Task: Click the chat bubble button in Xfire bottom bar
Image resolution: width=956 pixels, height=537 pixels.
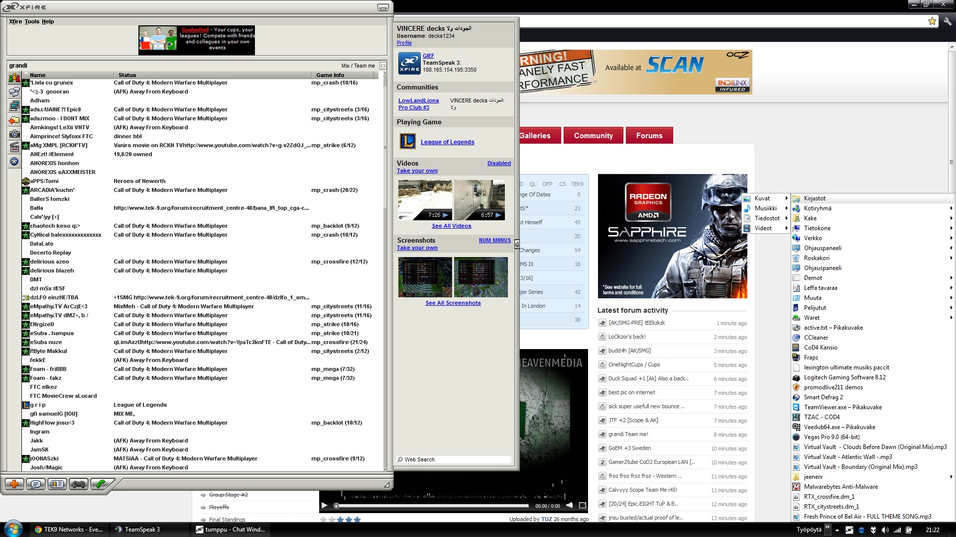Action: (36, 484)
